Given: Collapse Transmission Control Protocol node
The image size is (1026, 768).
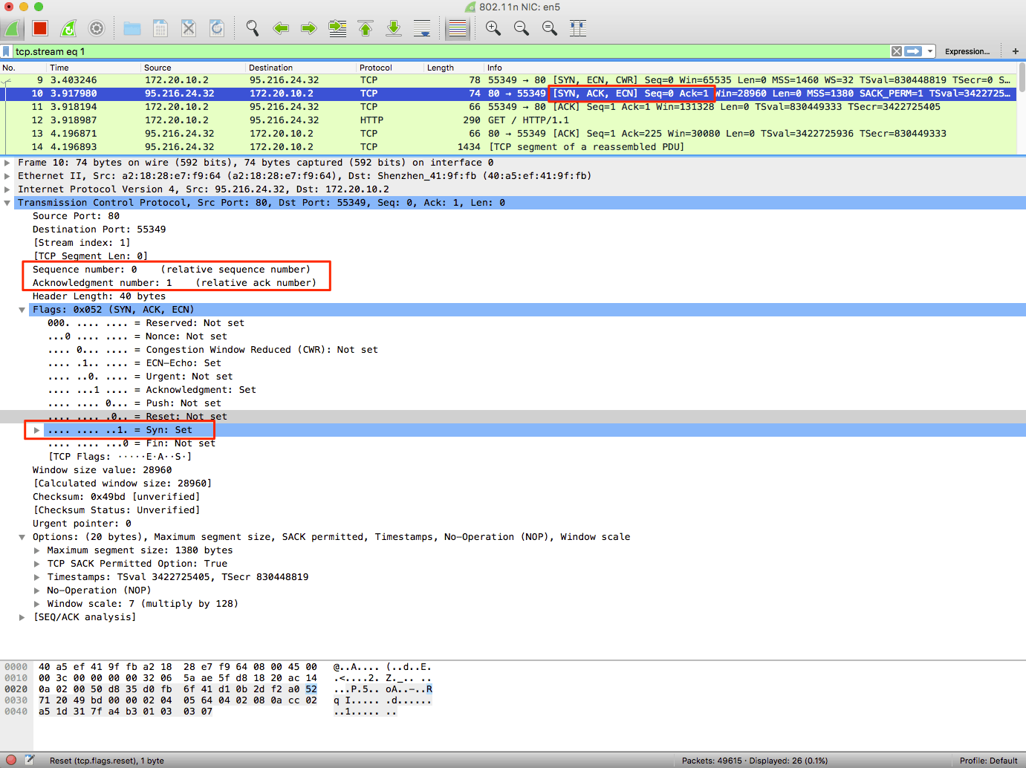Looking at the screenshot, I should (x=7, y=203).
